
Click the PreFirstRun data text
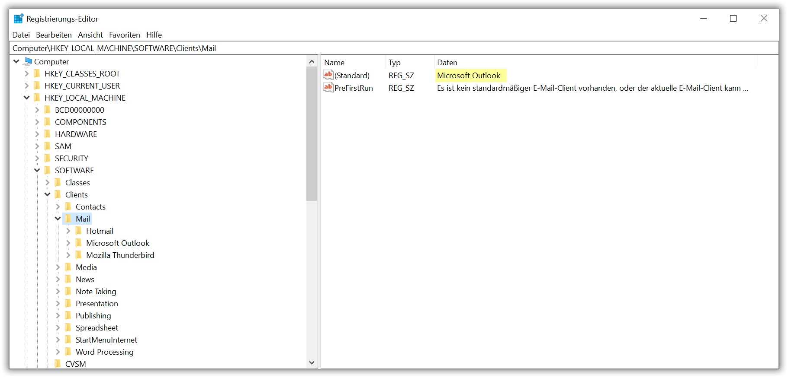coord(592,88)
